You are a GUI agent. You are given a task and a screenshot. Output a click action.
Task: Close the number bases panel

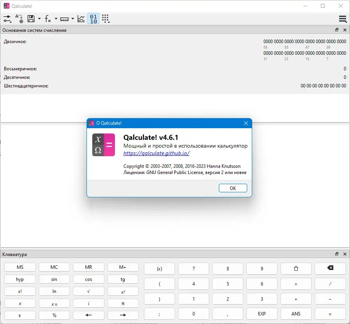[345, 30]
